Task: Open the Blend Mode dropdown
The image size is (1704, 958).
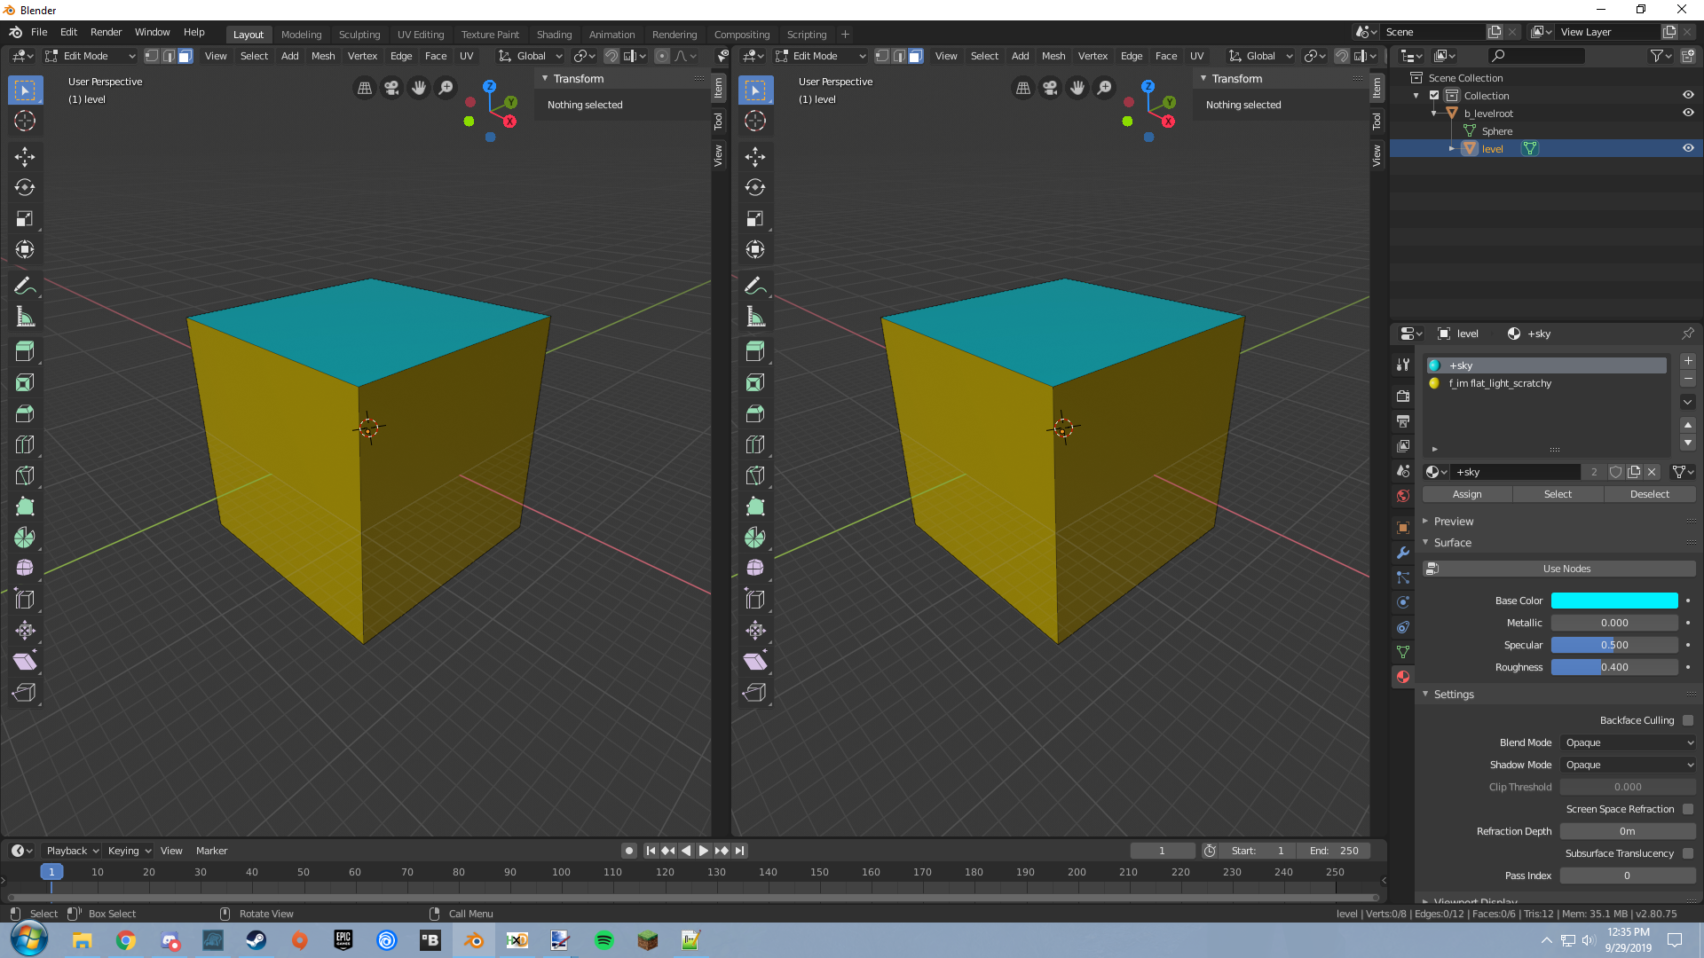Action: 1628,742
